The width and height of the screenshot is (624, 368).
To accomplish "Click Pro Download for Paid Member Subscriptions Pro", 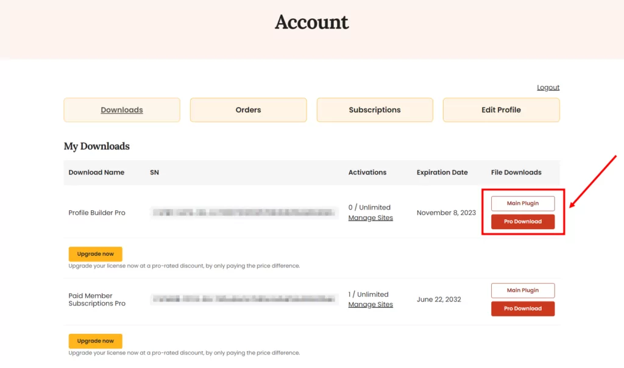I will coord(523,309).
